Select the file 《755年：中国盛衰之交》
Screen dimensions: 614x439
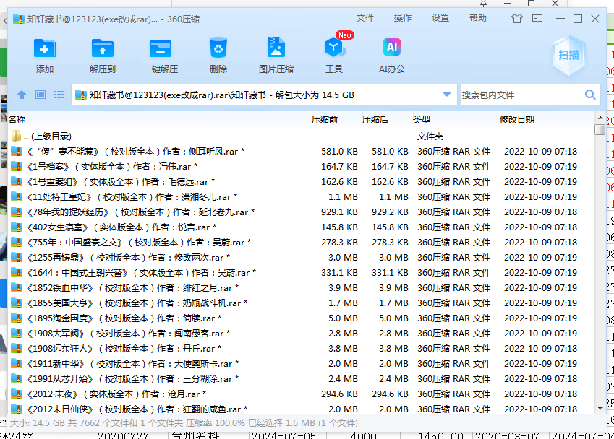(x=301, y=243)
